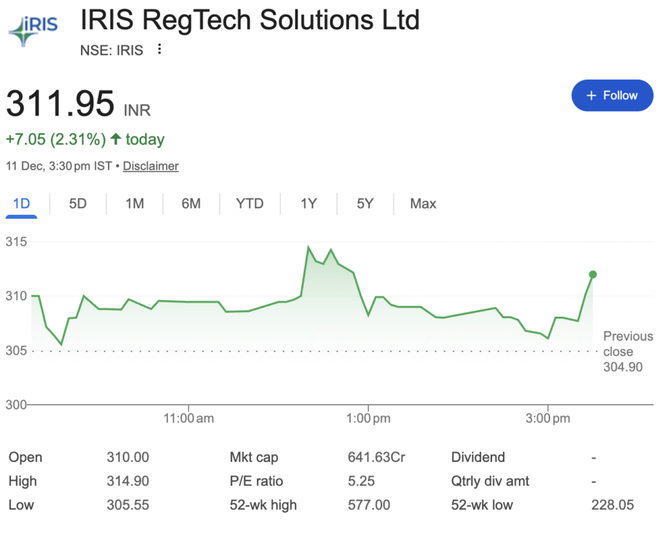Click the green up arrow indicator
This screenshot has width=669, height=533.
116,139
